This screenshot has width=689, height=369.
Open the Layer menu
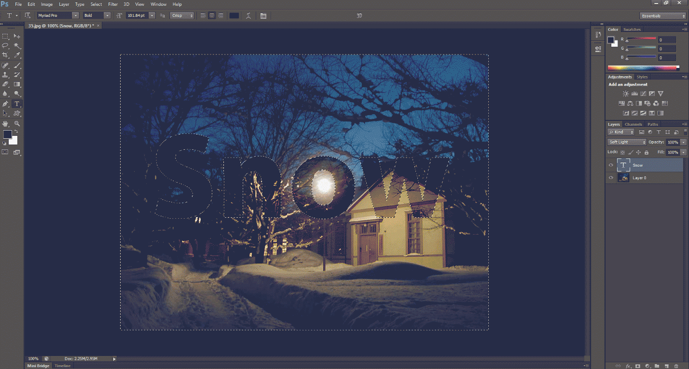pyautogui.click(x=64, y=4)
